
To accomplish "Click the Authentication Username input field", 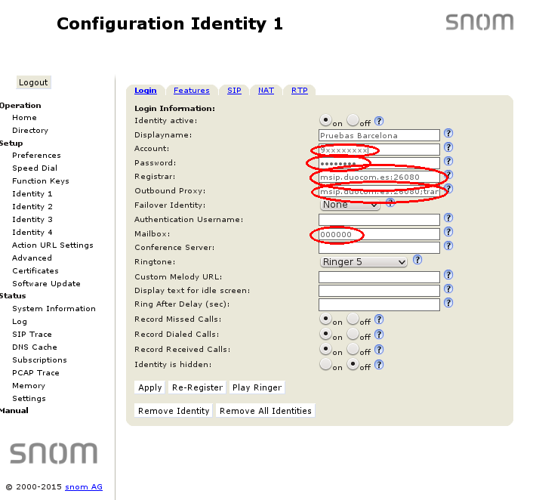I will [379, 220].
